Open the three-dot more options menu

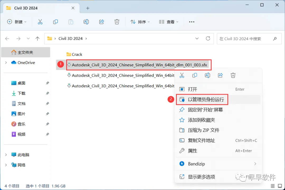192,22
